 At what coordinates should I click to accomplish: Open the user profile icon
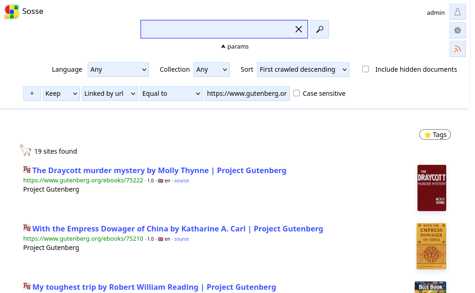(457, 12)
